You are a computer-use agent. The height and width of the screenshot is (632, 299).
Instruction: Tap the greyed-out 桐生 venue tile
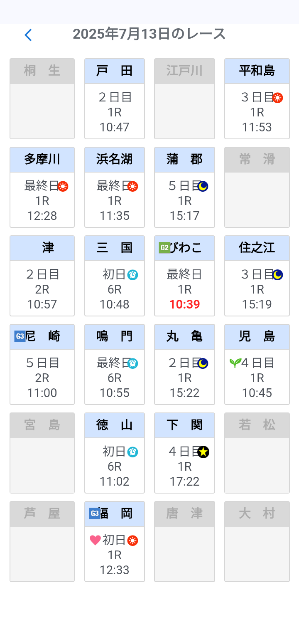[x=42, y=99]
